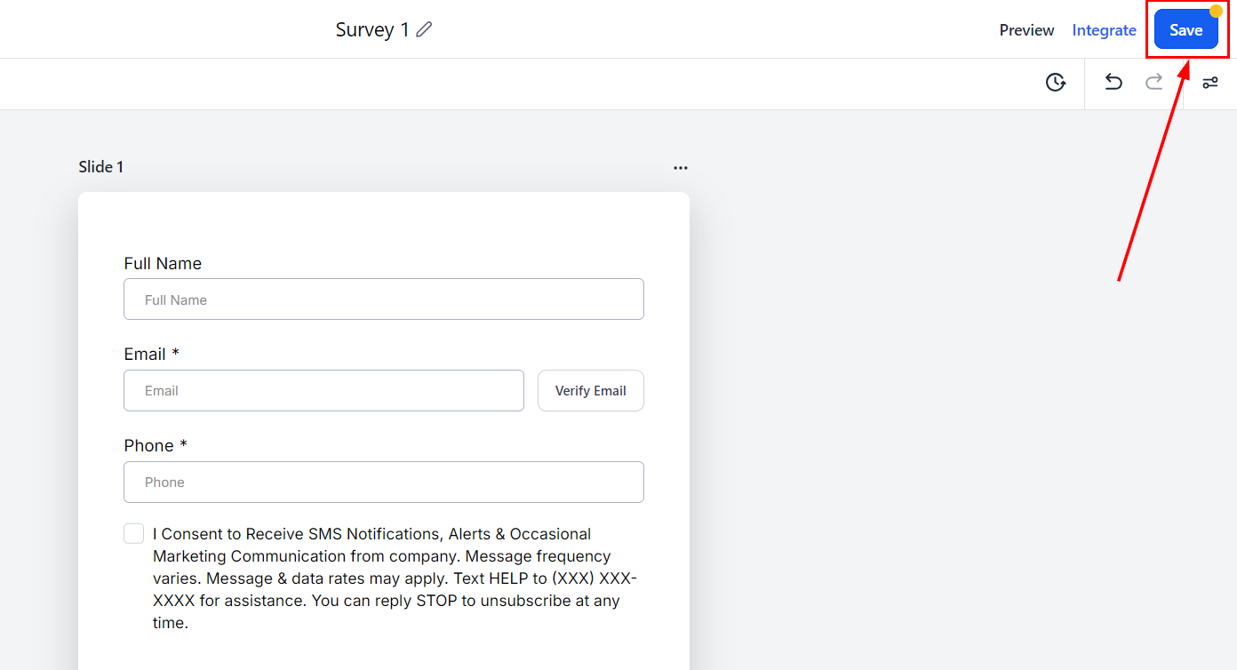
Task: Redo the reverted change
Action: click(x=1153, y=83)
